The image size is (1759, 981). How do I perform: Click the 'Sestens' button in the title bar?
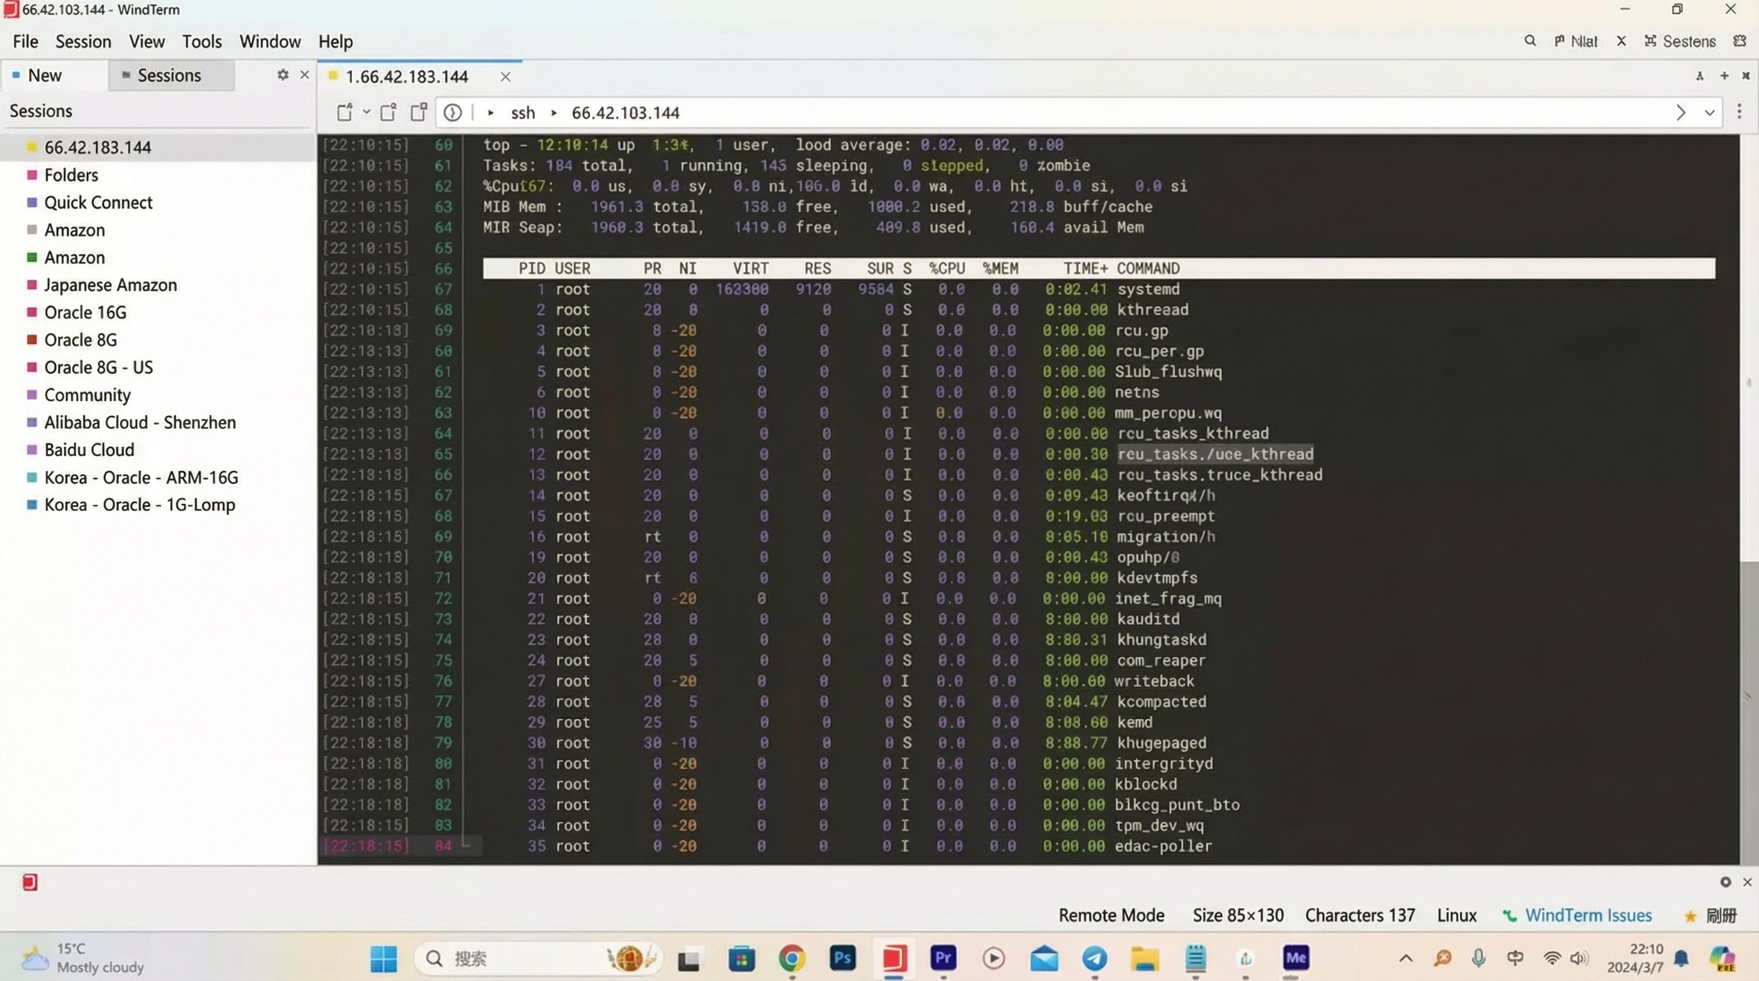(x=1681, y=41)
